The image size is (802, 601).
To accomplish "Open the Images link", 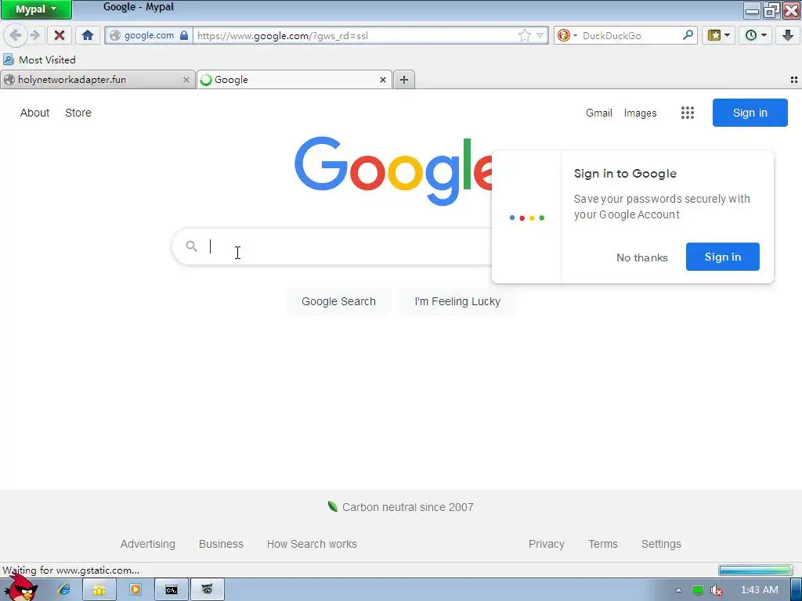I will pyautogui.click(x=640, y=113).
